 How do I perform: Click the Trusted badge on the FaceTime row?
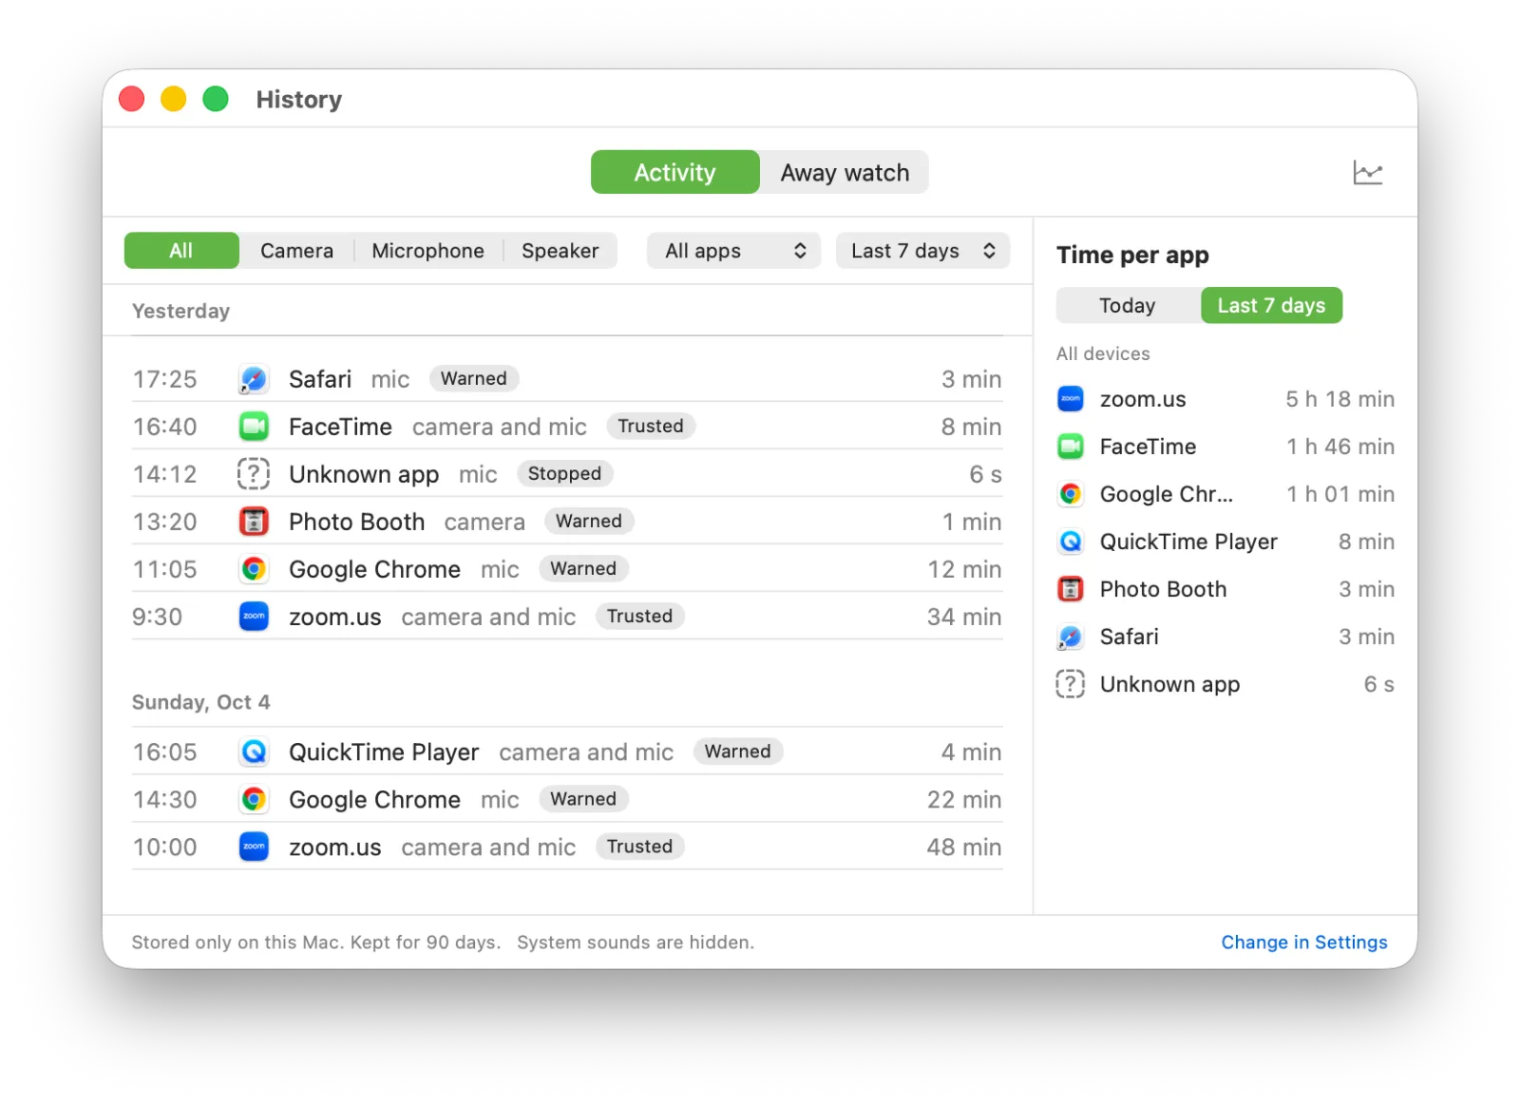[651, 426]
